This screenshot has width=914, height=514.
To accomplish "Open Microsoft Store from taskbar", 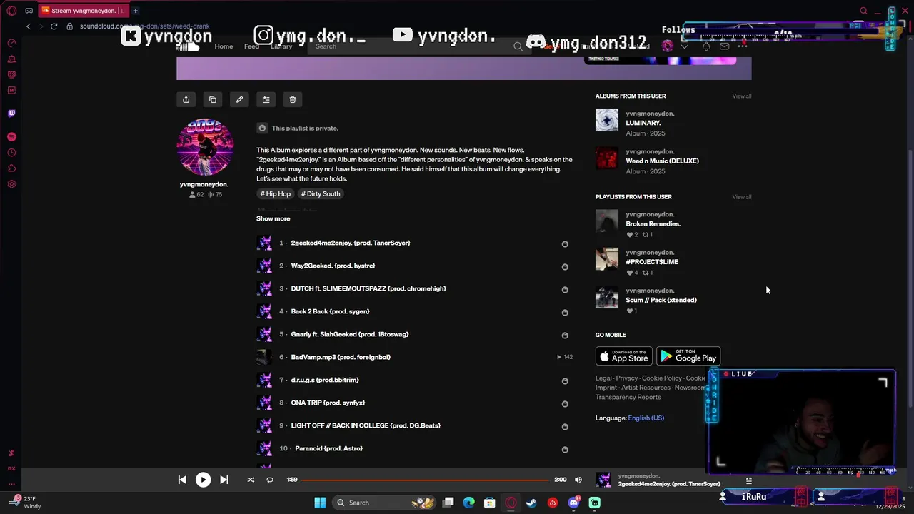I will click(x=489, y=503).
